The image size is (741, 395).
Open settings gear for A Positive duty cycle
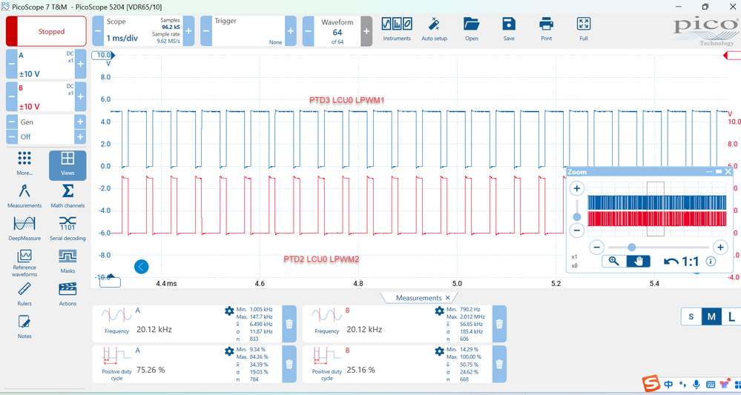pos(229,351)
